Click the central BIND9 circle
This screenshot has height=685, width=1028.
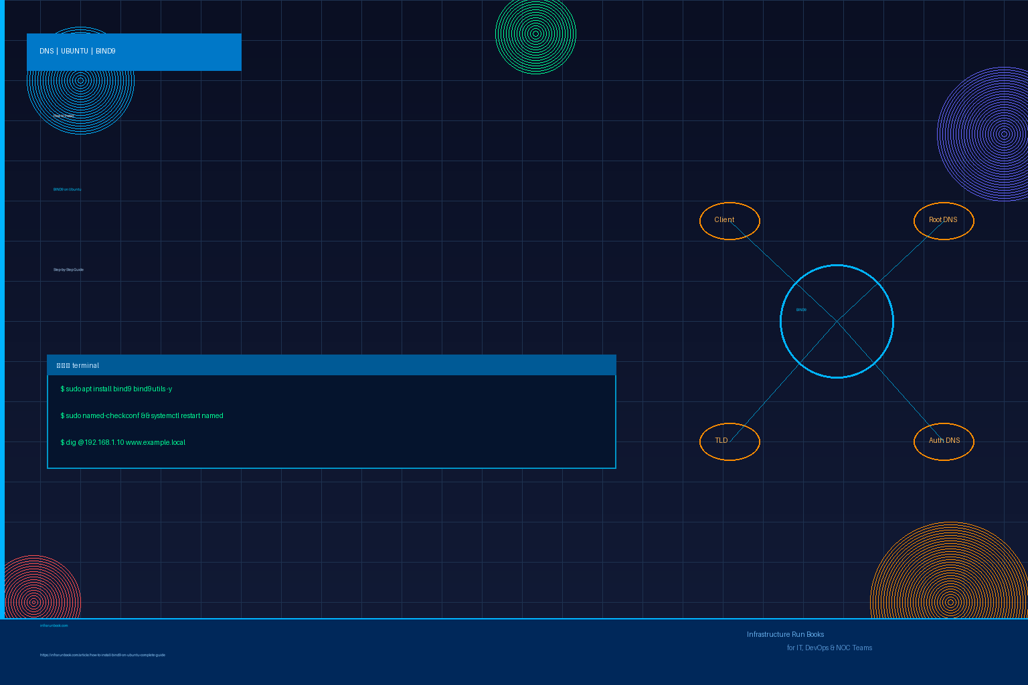point(837,322)
